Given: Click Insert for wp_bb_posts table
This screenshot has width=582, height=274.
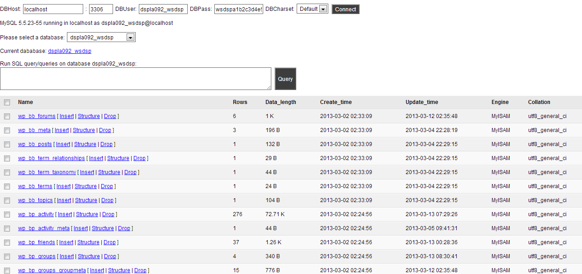Looking at the screenshot, I should [x=63, y=144].
